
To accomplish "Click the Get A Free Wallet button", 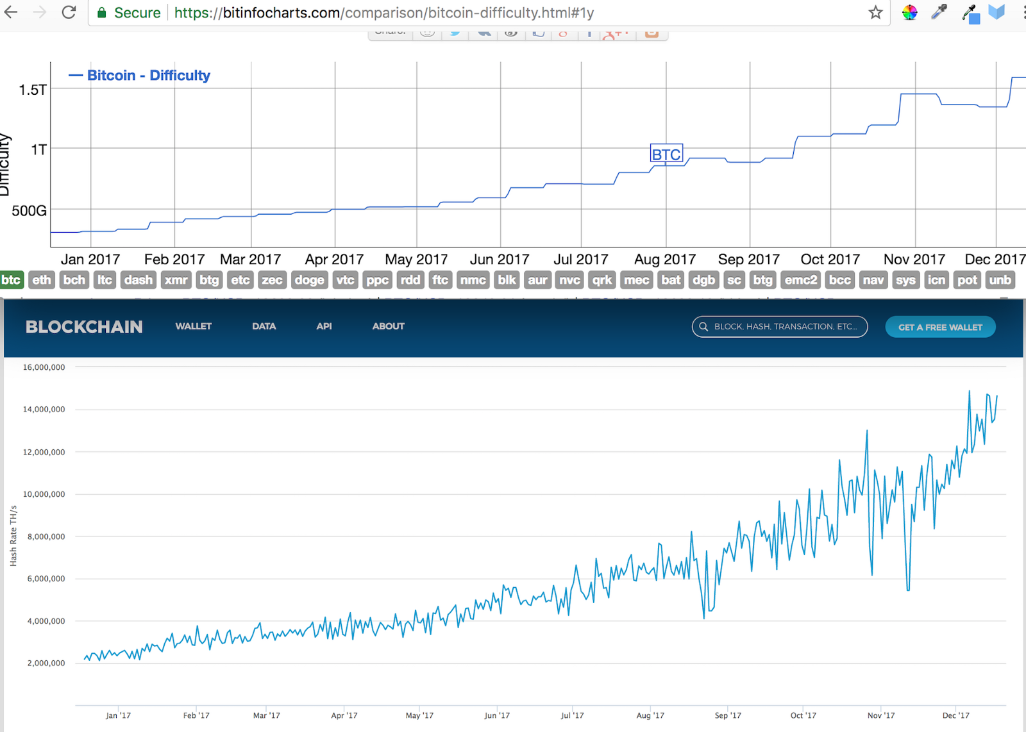I will [x=940, y=327].
